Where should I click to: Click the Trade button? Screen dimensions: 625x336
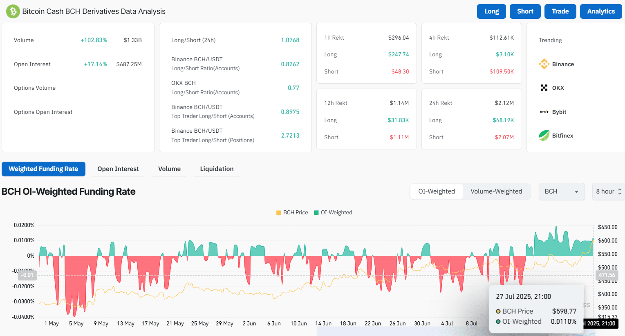point(560,11)
